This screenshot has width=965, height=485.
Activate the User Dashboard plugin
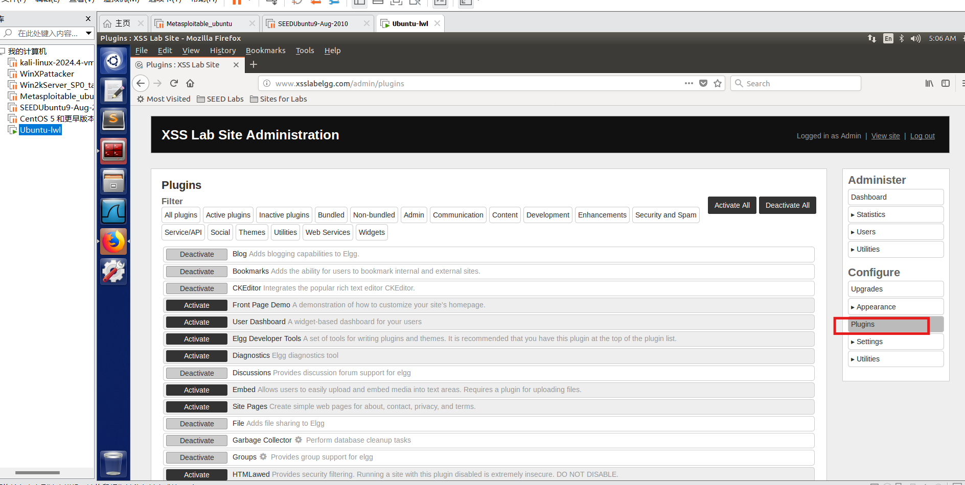pyautogui.click(x=197, y=322)
